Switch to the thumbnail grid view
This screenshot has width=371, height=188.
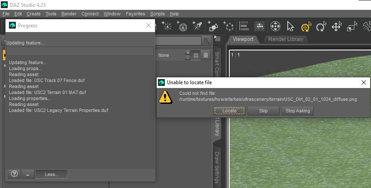click(196, 56)
